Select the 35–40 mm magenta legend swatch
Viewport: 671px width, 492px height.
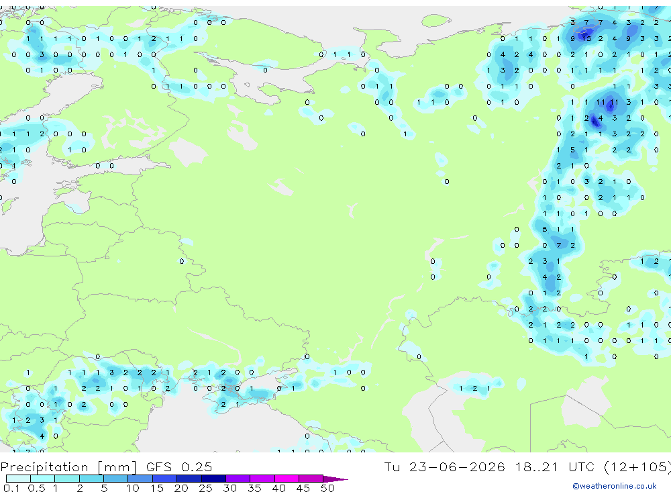coord(262,479)
